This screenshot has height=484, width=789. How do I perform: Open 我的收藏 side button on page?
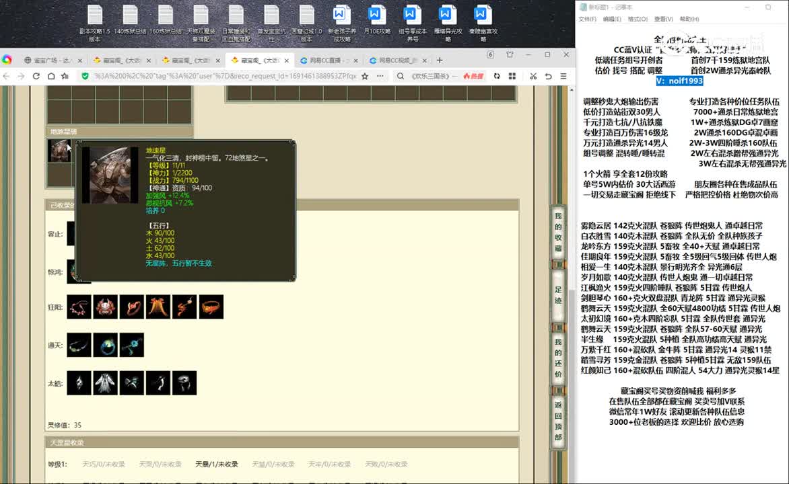point(558,232)
